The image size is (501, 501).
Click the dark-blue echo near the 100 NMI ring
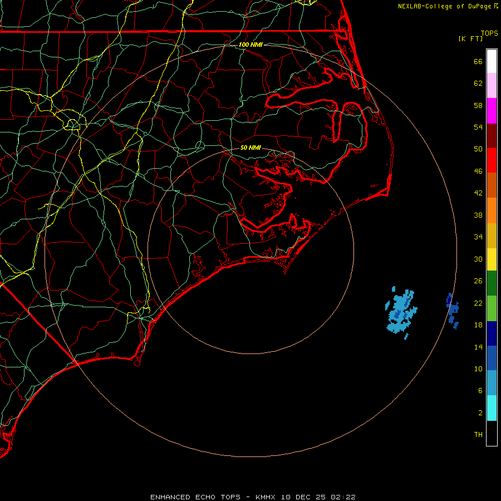[x=453, y=311]
